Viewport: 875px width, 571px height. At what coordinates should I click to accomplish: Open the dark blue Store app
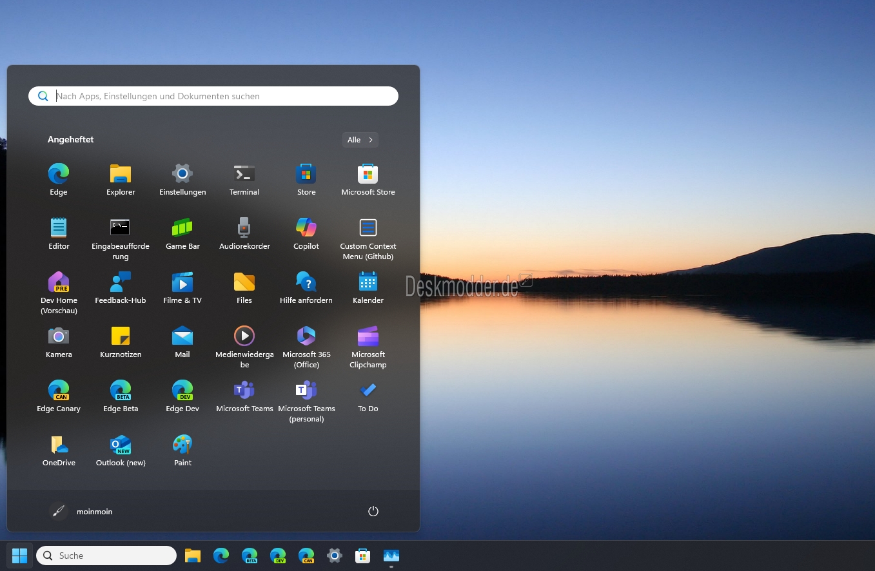point(306,180)
